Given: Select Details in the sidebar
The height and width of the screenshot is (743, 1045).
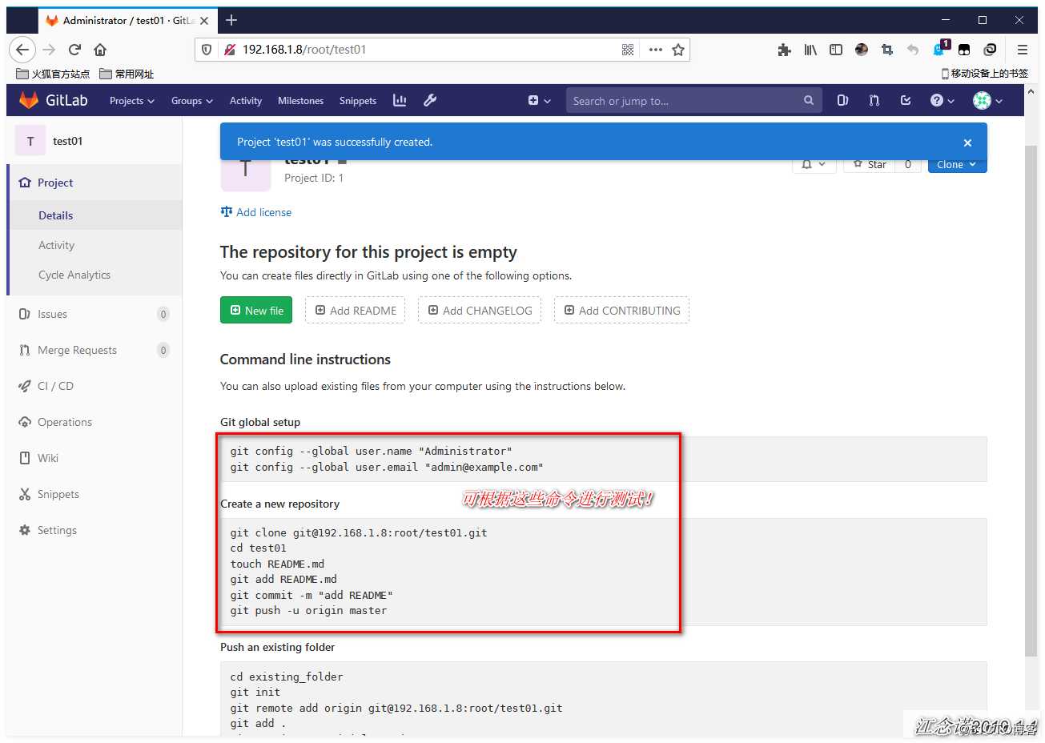Looking at the screenshot, I should pos(94,215).
